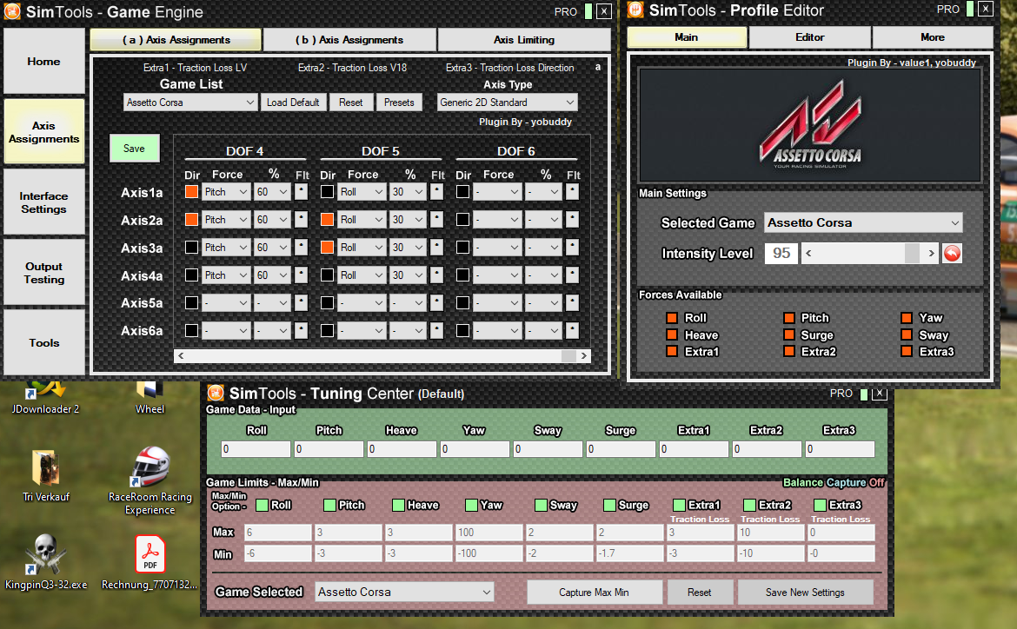Click right arrow of DOF horizontal scrollbar

click(584, 355)
